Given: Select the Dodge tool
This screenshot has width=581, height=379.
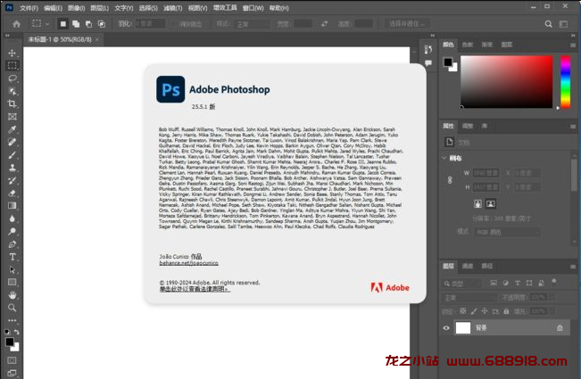Looking at the screenshot, I should coord(12,231).
